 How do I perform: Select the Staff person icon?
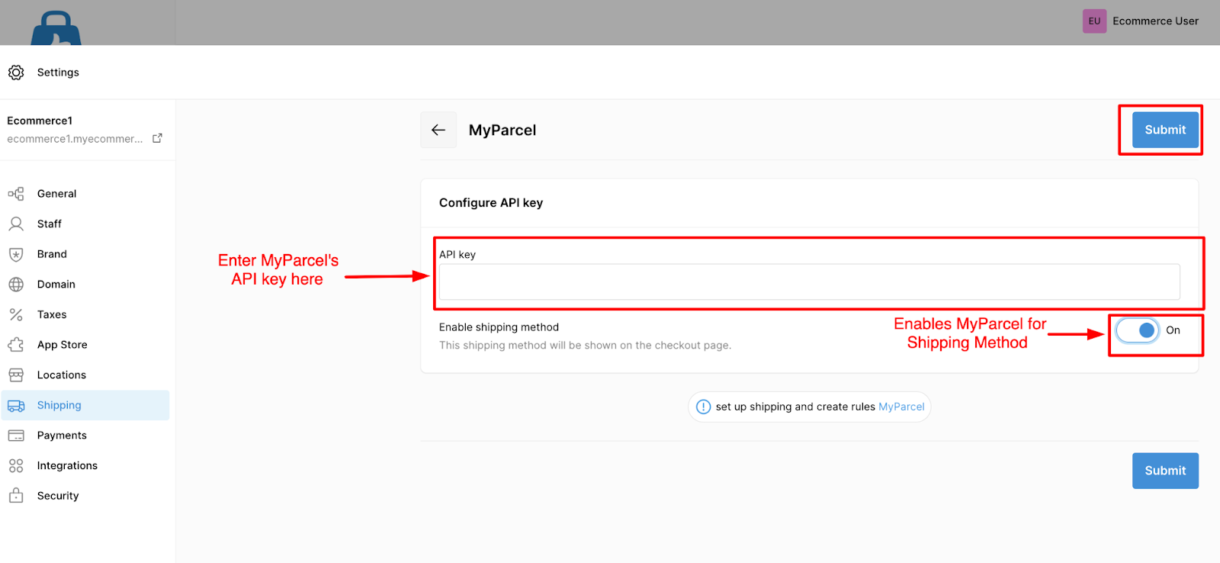[x=16, y=224]
